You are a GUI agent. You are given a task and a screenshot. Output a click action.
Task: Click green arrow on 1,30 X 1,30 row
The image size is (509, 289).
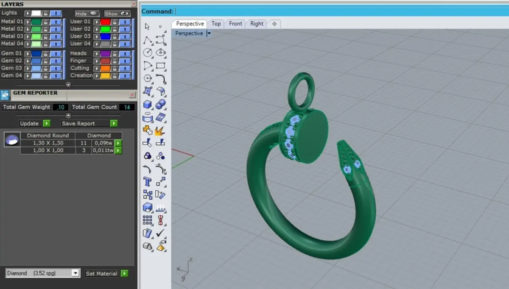pyautogui.click(x=118, y=143)
